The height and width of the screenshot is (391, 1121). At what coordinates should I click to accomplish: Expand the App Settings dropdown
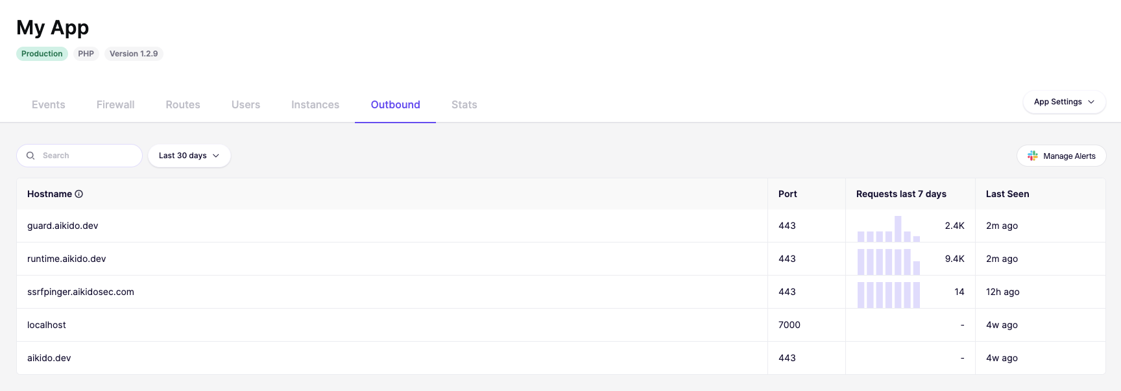click(x=1064, y=102)
